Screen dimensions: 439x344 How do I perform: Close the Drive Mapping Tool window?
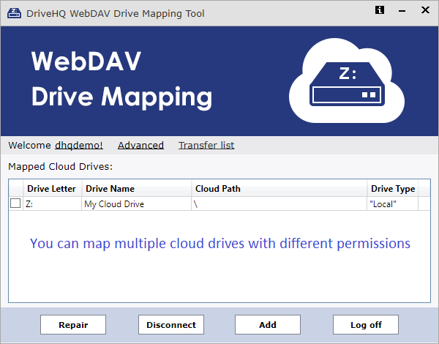pyautogui.click(x=425, y=10)
